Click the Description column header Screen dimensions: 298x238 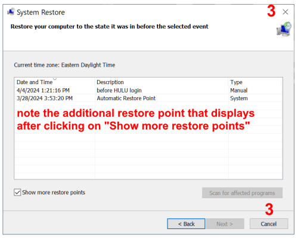point(110,82)
